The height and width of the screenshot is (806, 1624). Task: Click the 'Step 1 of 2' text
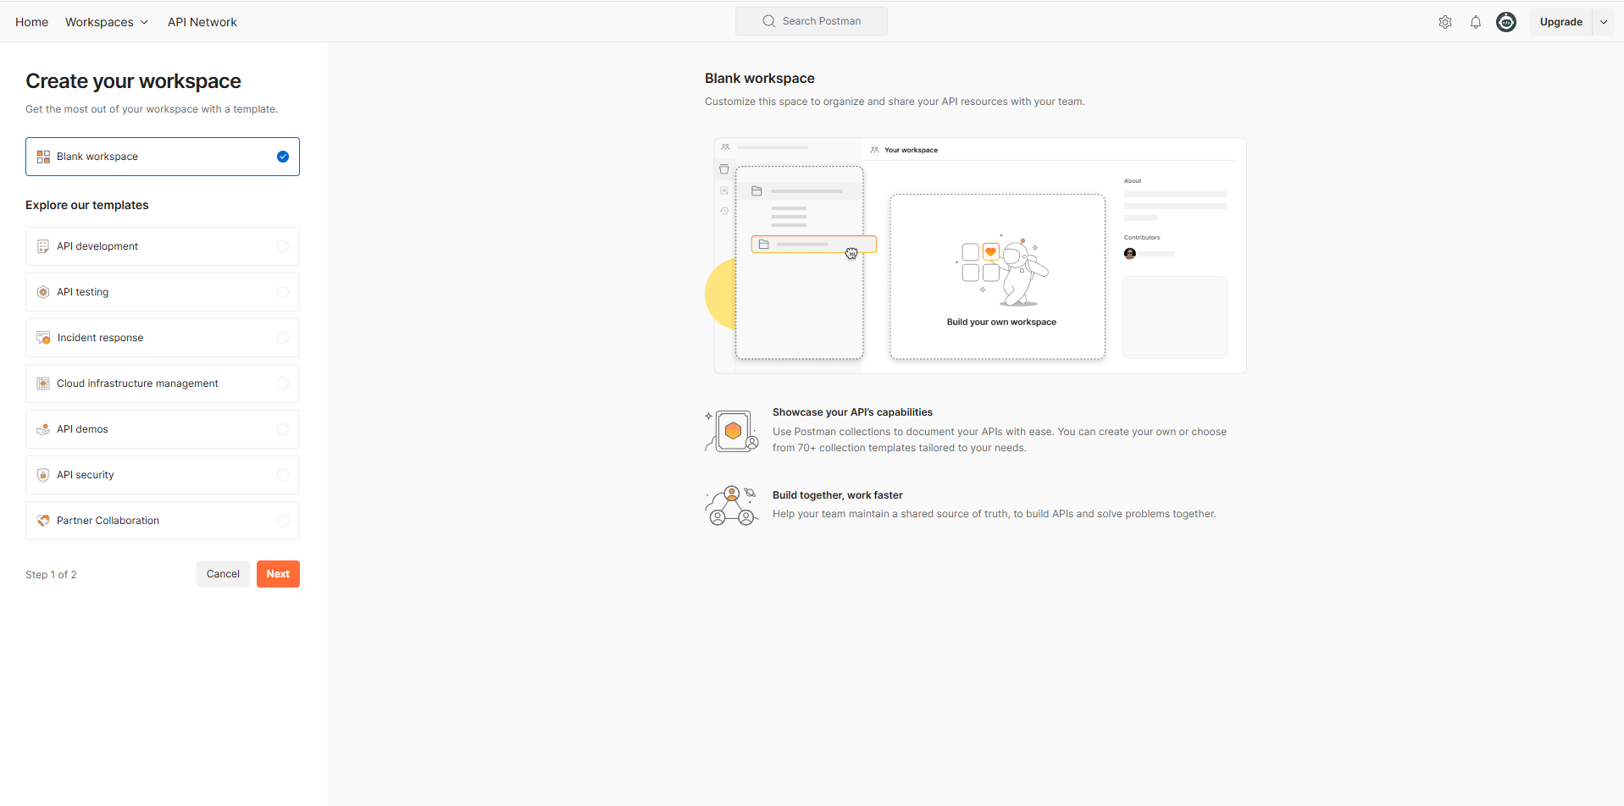point(51,575)
